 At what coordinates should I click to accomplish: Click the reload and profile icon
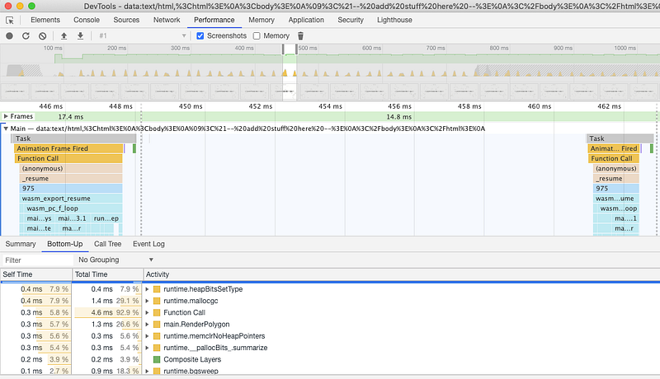[x=26, y=36]
